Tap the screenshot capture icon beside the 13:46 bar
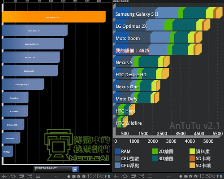224x179 pixels. [x=29, y=176]
